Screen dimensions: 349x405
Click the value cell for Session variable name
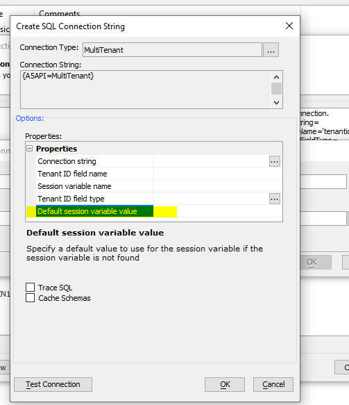218,186
